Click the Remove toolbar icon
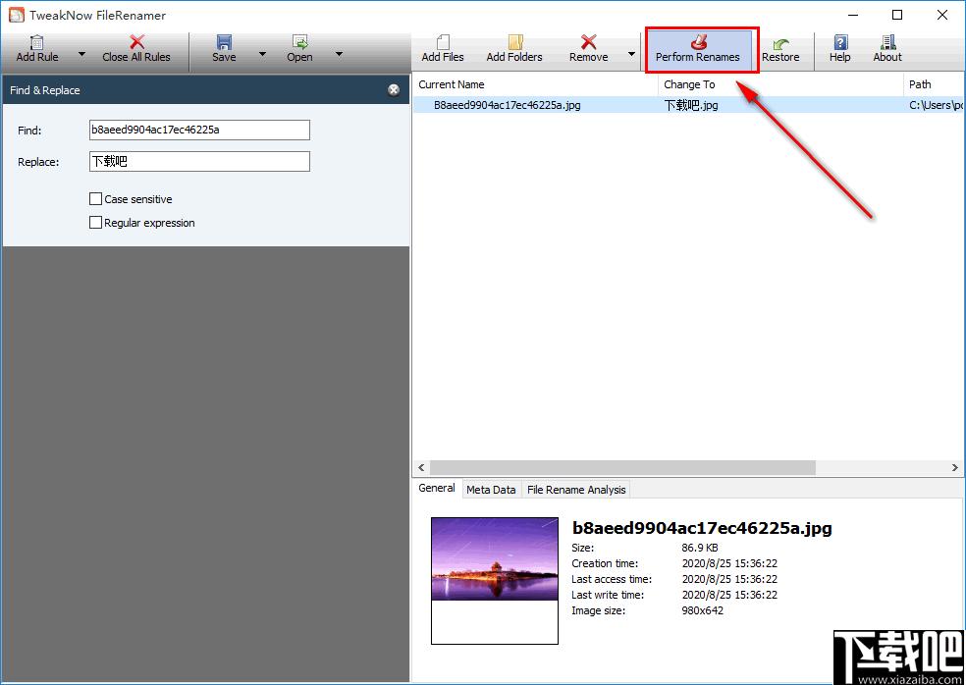This screenshot has width=966, height=685. click(588, 42)
